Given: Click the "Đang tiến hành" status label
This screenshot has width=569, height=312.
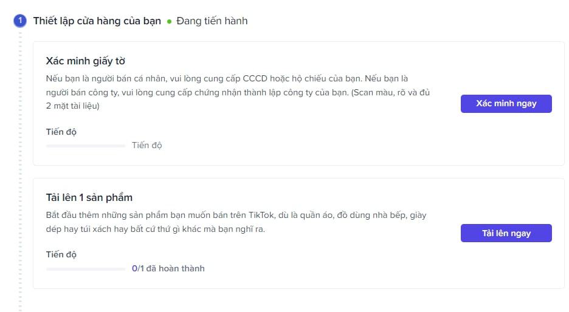Looking at the screenshot, I should click(212, 21).
